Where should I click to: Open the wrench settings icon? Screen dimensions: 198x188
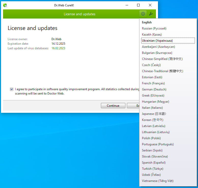click(151, 14)
